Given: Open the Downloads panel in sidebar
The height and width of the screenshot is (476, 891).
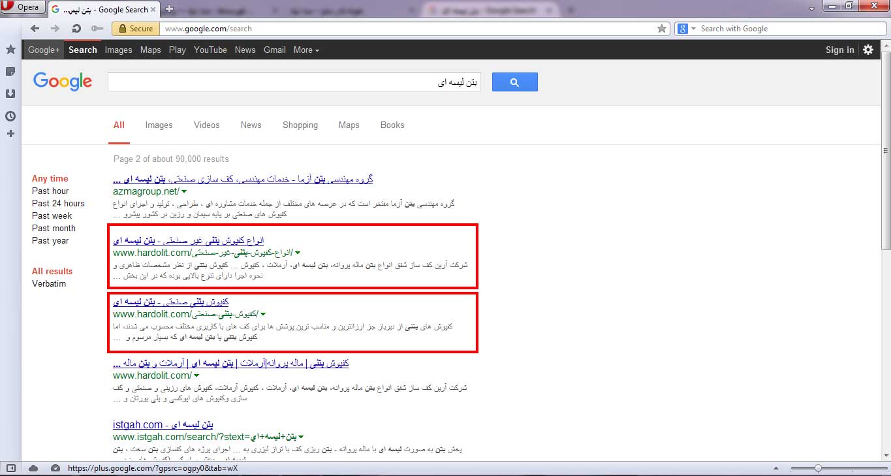Looking at the screenshot, I should click(x=10, y=94).
